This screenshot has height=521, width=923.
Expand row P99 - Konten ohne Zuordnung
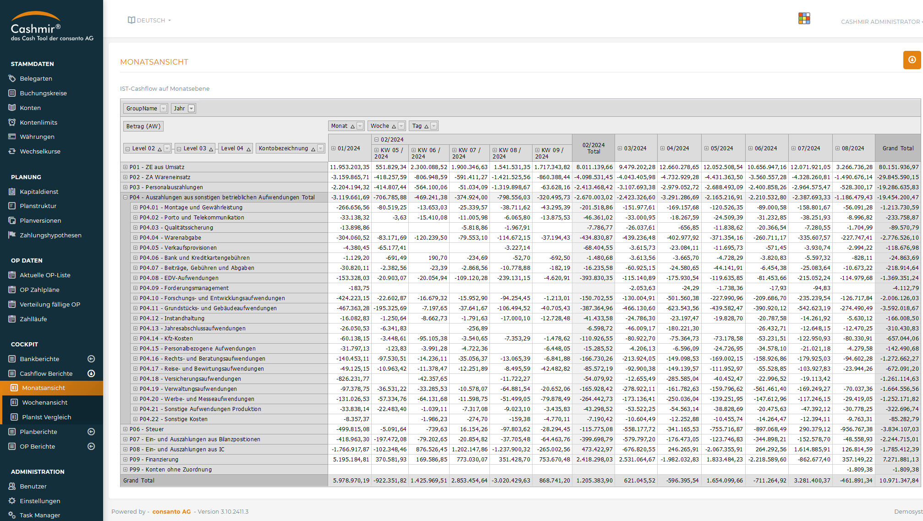[125, 470]
